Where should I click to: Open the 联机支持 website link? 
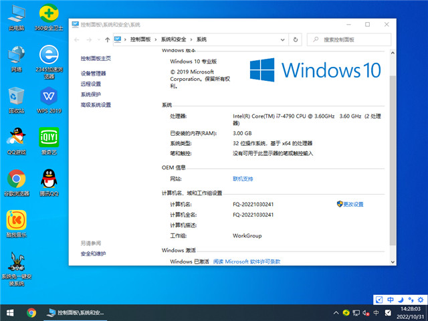(x=243, y=179)
